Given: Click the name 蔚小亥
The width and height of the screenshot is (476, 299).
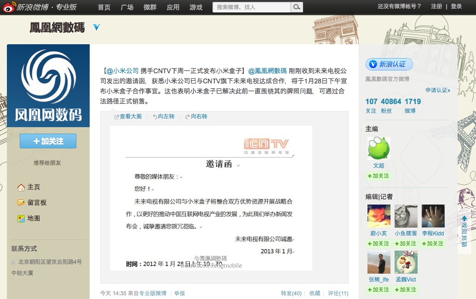Looking at the screenshot, I should 379,233.
